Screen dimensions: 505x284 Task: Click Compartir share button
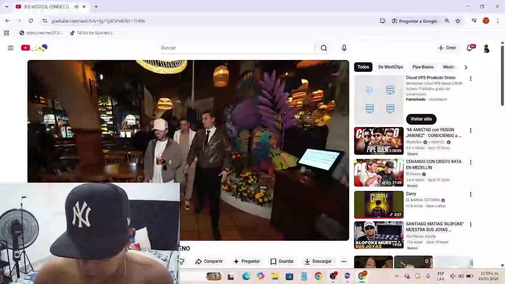[209, 262]
